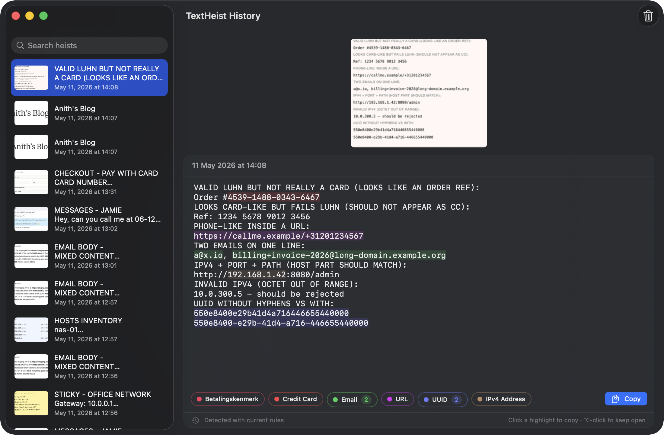The height and width of the screenshot is (435, 664).
Task: Click the 'Ref: 1234 5678 9012 3456' line
Action: pos(252,217)
